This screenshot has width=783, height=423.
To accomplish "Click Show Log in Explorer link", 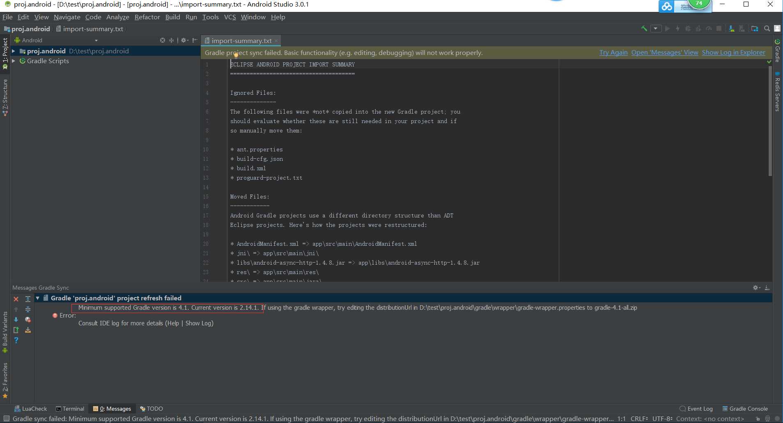I will click(734, 53).
